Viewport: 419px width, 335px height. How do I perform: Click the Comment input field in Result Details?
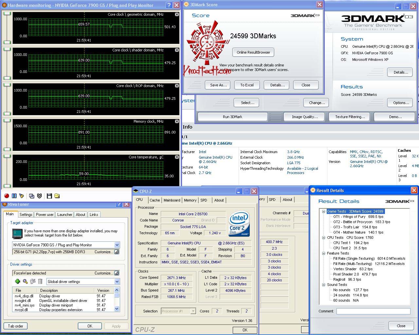pyautogui.click(x=373, y=311)
